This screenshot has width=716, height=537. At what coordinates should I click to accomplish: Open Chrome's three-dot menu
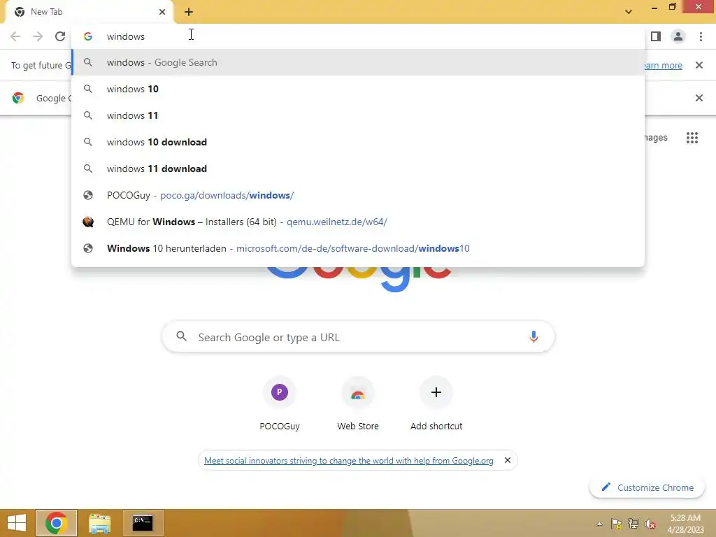[701, 36]
